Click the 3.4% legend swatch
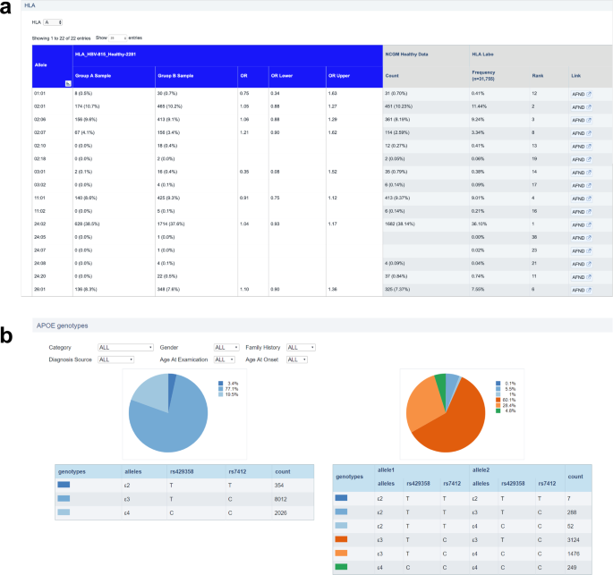The width and height of the screenshot is (613, 575). pos(221,384)
